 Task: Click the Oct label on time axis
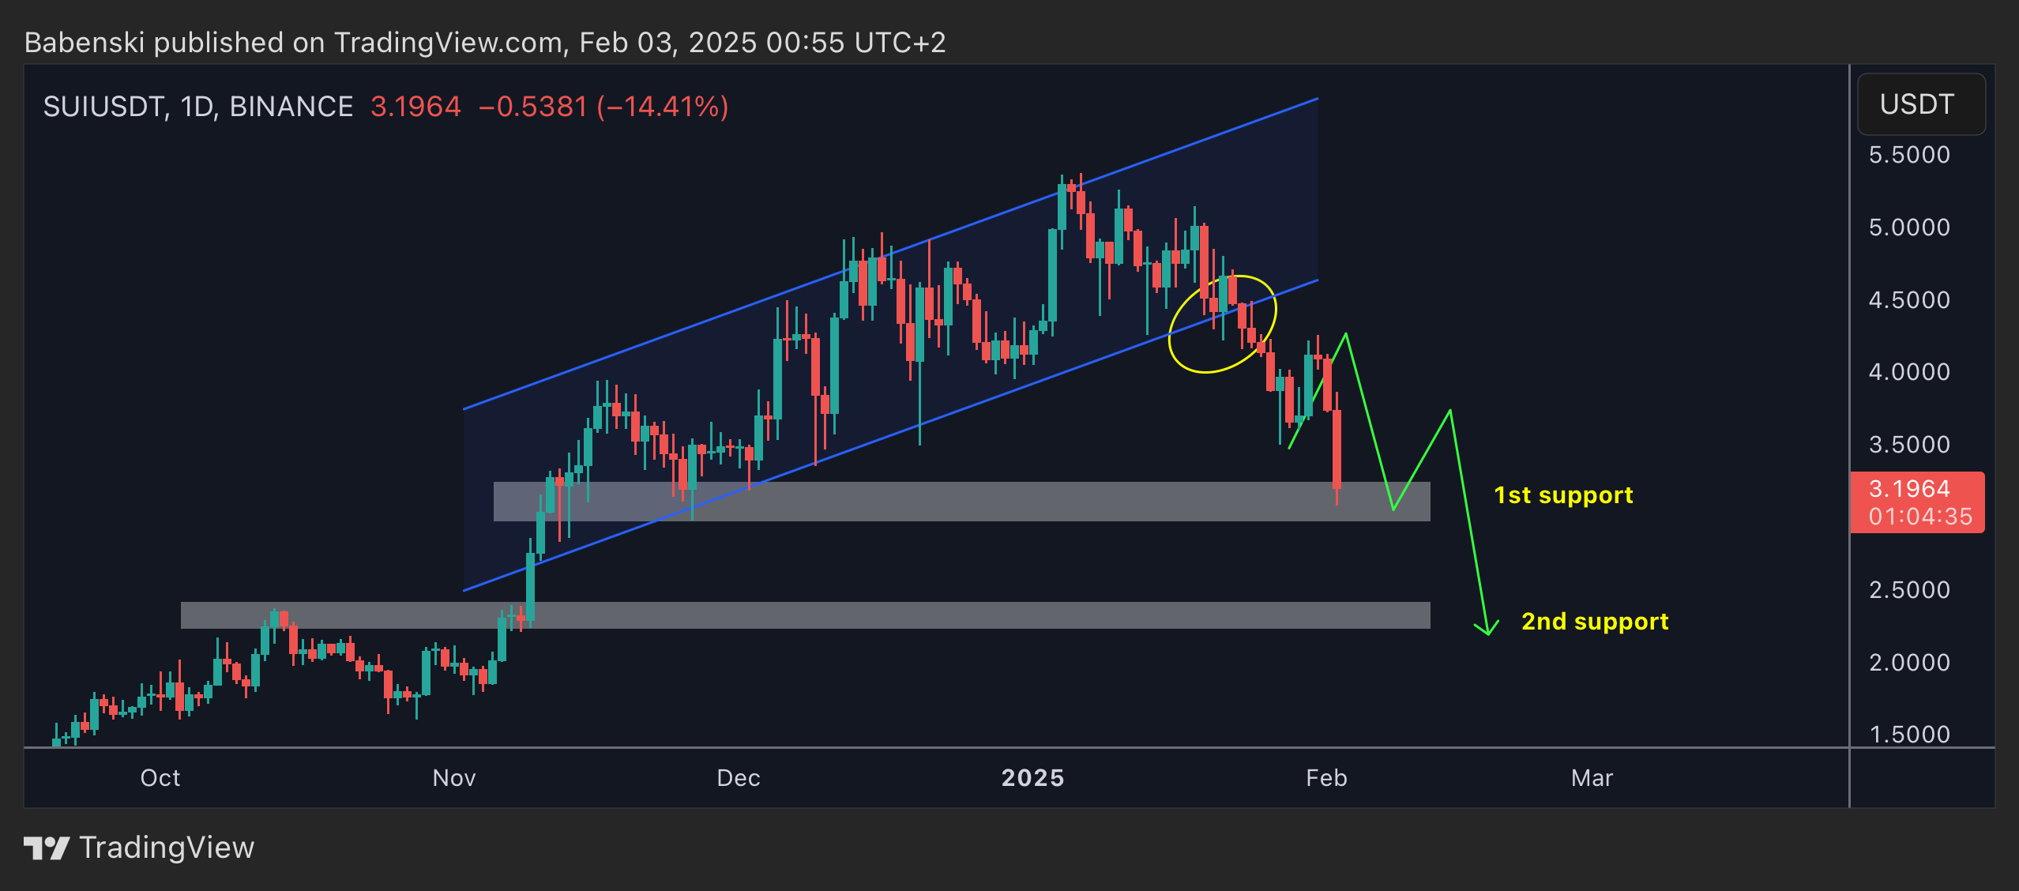160,778
